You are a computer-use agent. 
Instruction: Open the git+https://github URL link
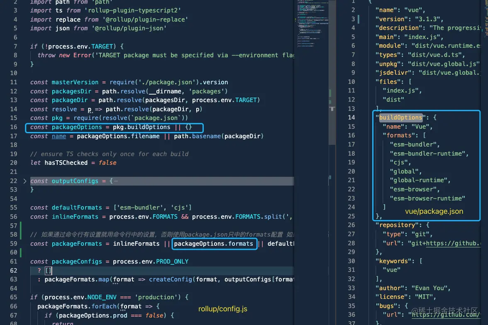453,243
